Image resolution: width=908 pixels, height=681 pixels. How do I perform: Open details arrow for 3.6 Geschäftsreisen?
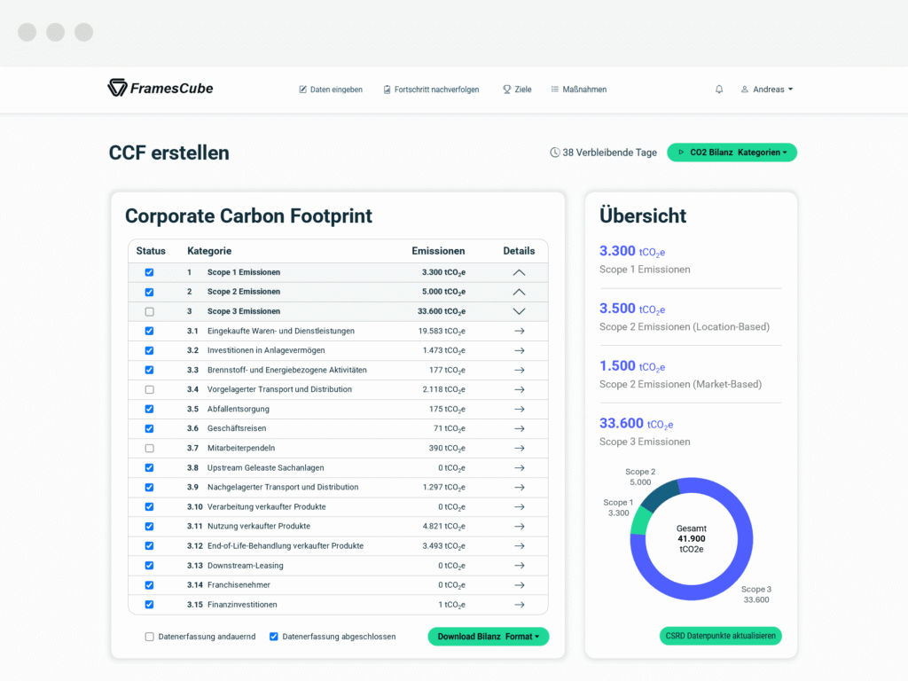click(x=520, y=428)
